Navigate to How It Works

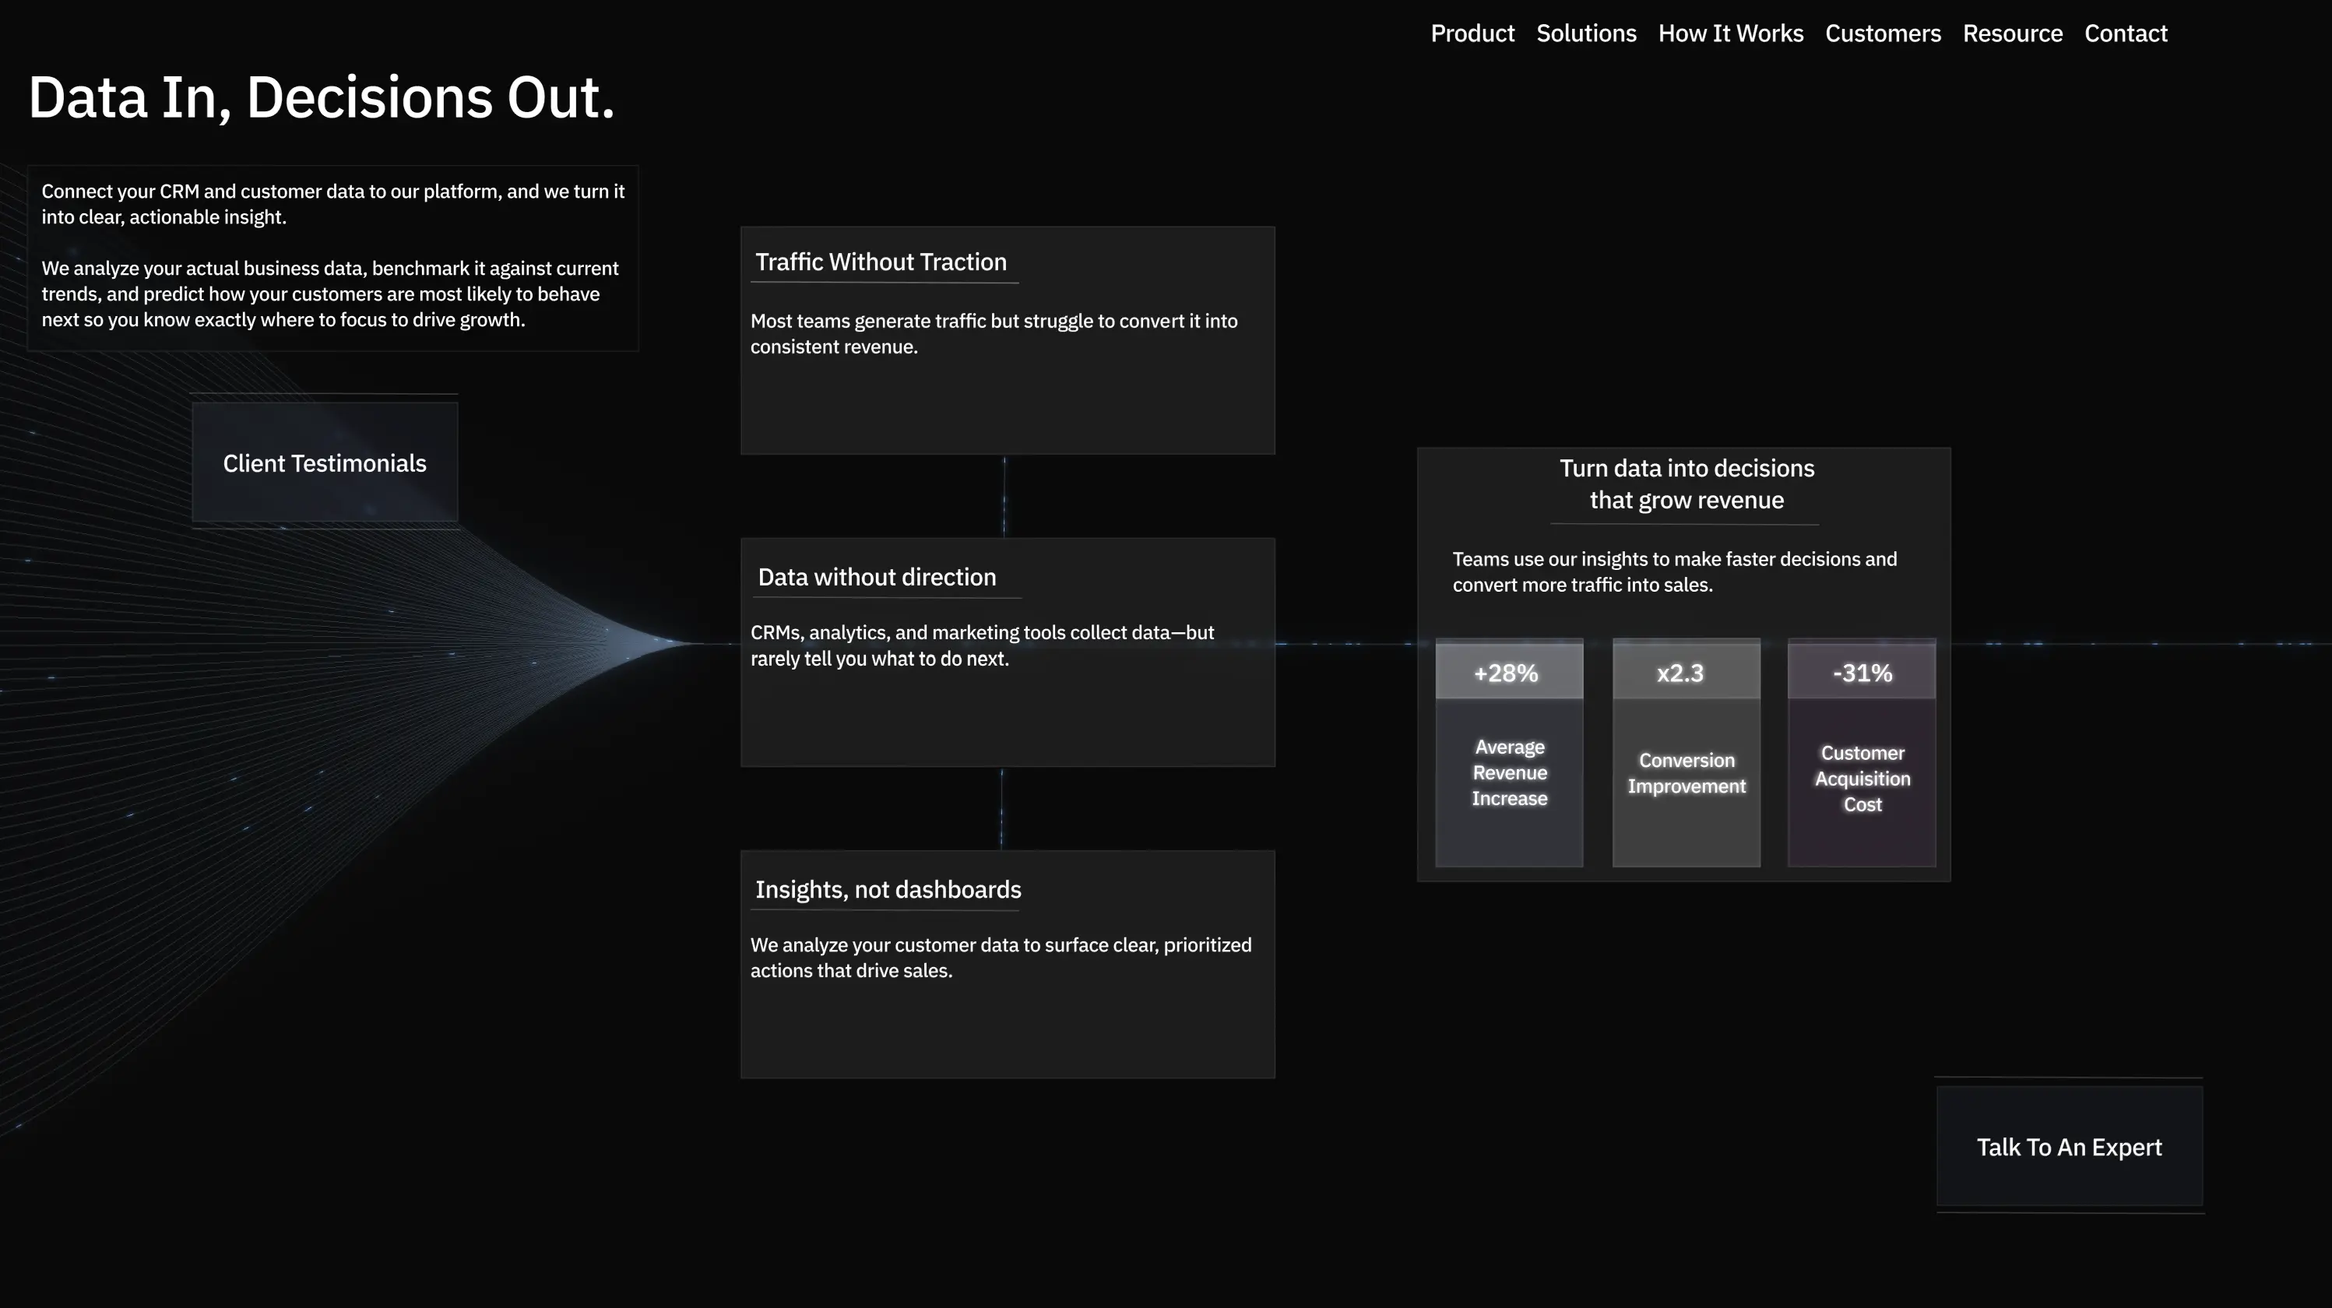click(x=1730, y=33)
